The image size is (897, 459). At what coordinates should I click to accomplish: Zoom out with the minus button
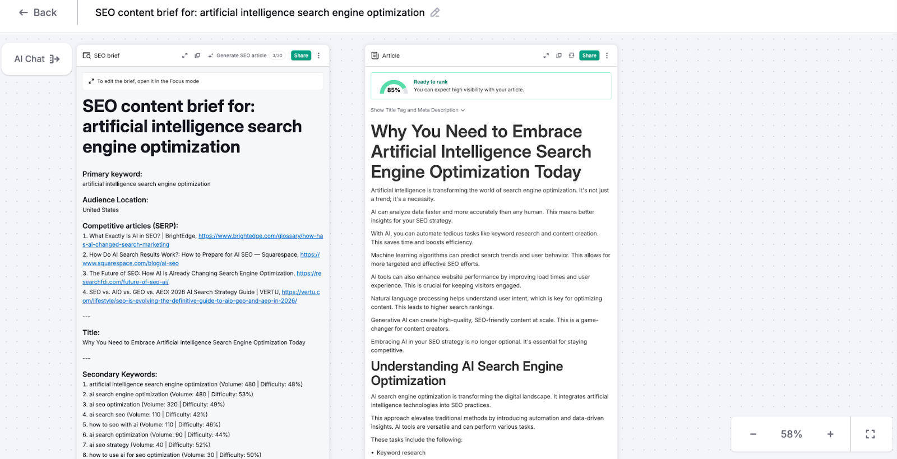(753, 434)
